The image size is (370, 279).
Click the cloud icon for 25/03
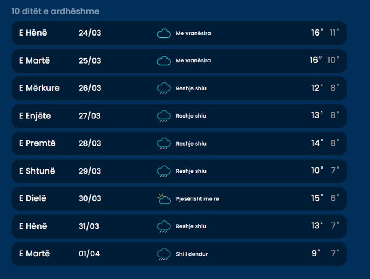163,60
